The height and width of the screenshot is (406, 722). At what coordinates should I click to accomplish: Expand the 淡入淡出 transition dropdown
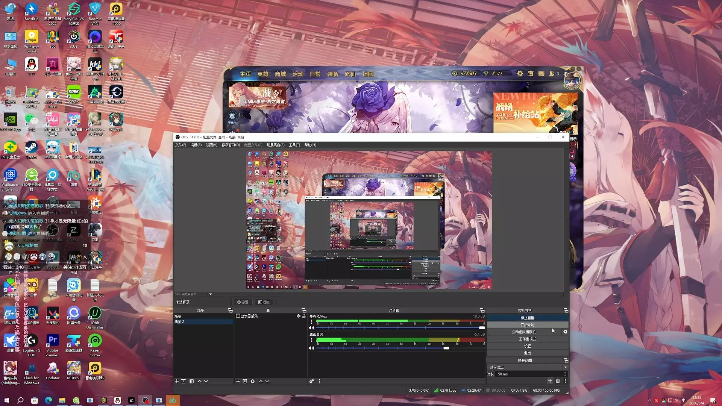click(x=565, y=367)
